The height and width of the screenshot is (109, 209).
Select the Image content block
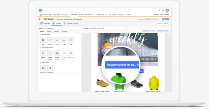point(64,40)
